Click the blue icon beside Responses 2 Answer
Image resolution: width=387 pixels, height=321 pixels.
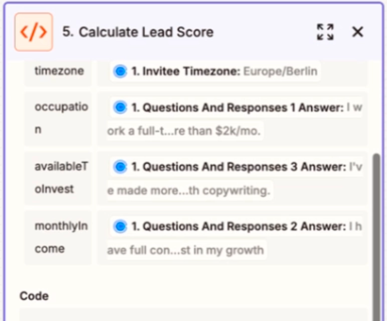120,226
